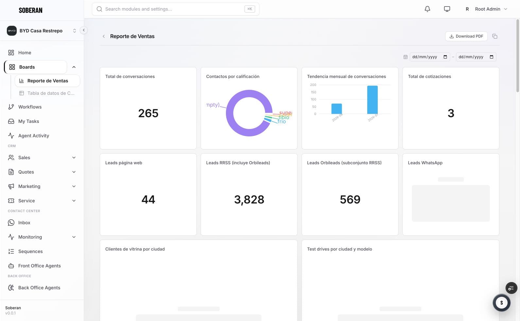The width and height of the screenshot is (520, 321).
Task: Open the Home page
Action: pos(25,53)
